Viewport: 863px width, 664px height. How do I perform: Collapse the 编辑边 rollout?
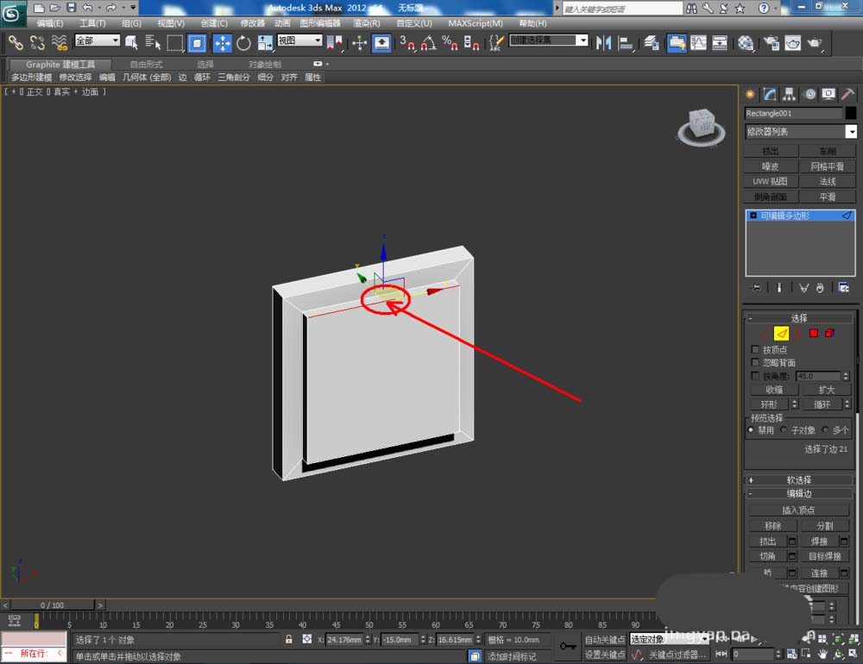(799, 493)
